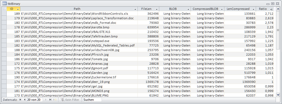Click the Pfirsich.jpg path cell
The image size is (282, 104).
click(79, 55)
